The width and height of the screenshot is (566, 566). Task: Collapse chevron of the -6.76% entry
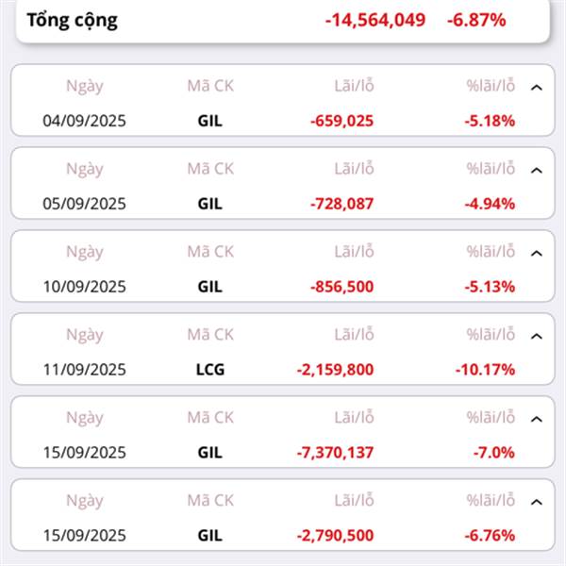pos(537,502)
